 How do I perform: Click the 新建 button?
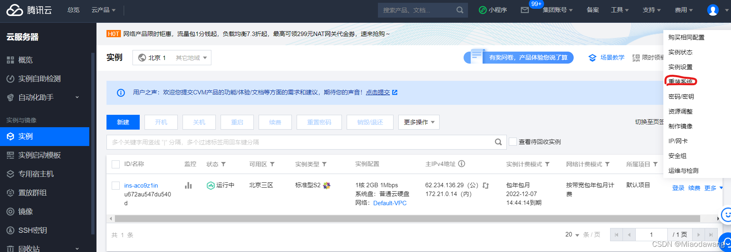(123, 122)
